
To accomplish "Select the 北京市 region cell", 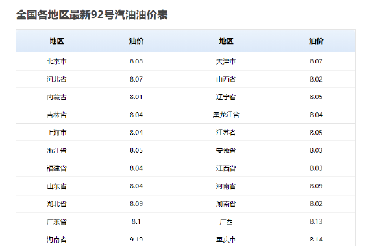I will point(56,61).
